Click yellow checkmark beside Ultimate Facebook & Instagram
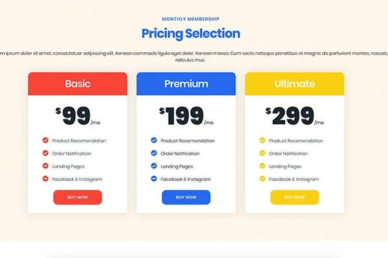Screen dimensions: 388x258 click(x=263, y=179)
